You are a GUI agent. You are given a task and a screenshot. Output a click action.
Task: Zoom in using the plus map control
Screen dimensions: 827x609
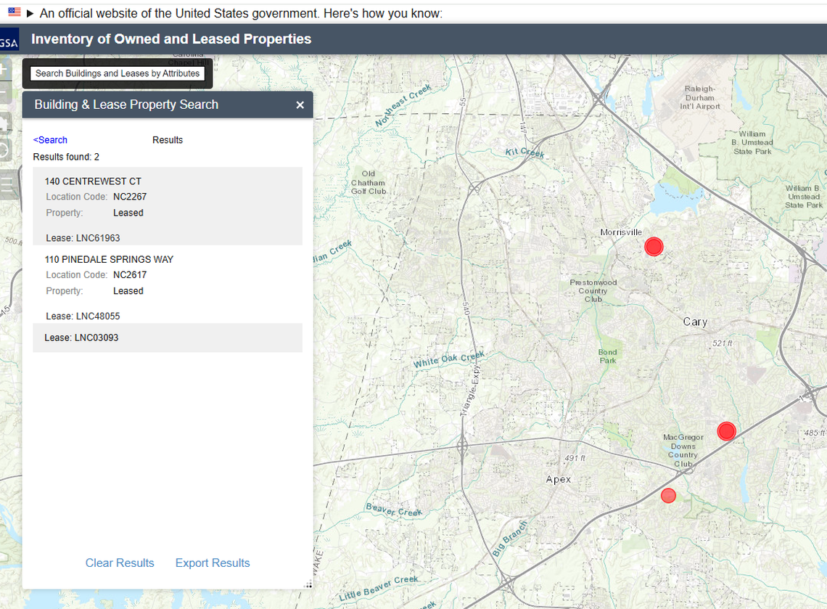click(3, 69)
